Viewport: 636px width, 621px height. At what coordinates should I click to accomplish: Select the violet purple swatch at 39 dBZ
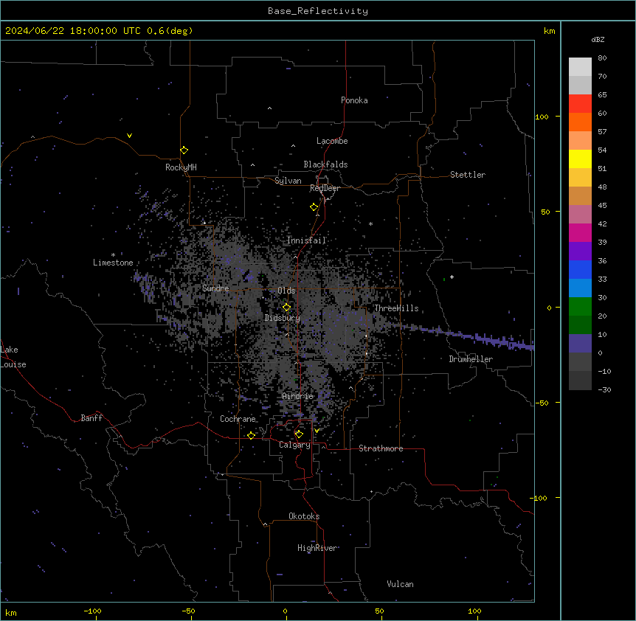pos(580,251)
